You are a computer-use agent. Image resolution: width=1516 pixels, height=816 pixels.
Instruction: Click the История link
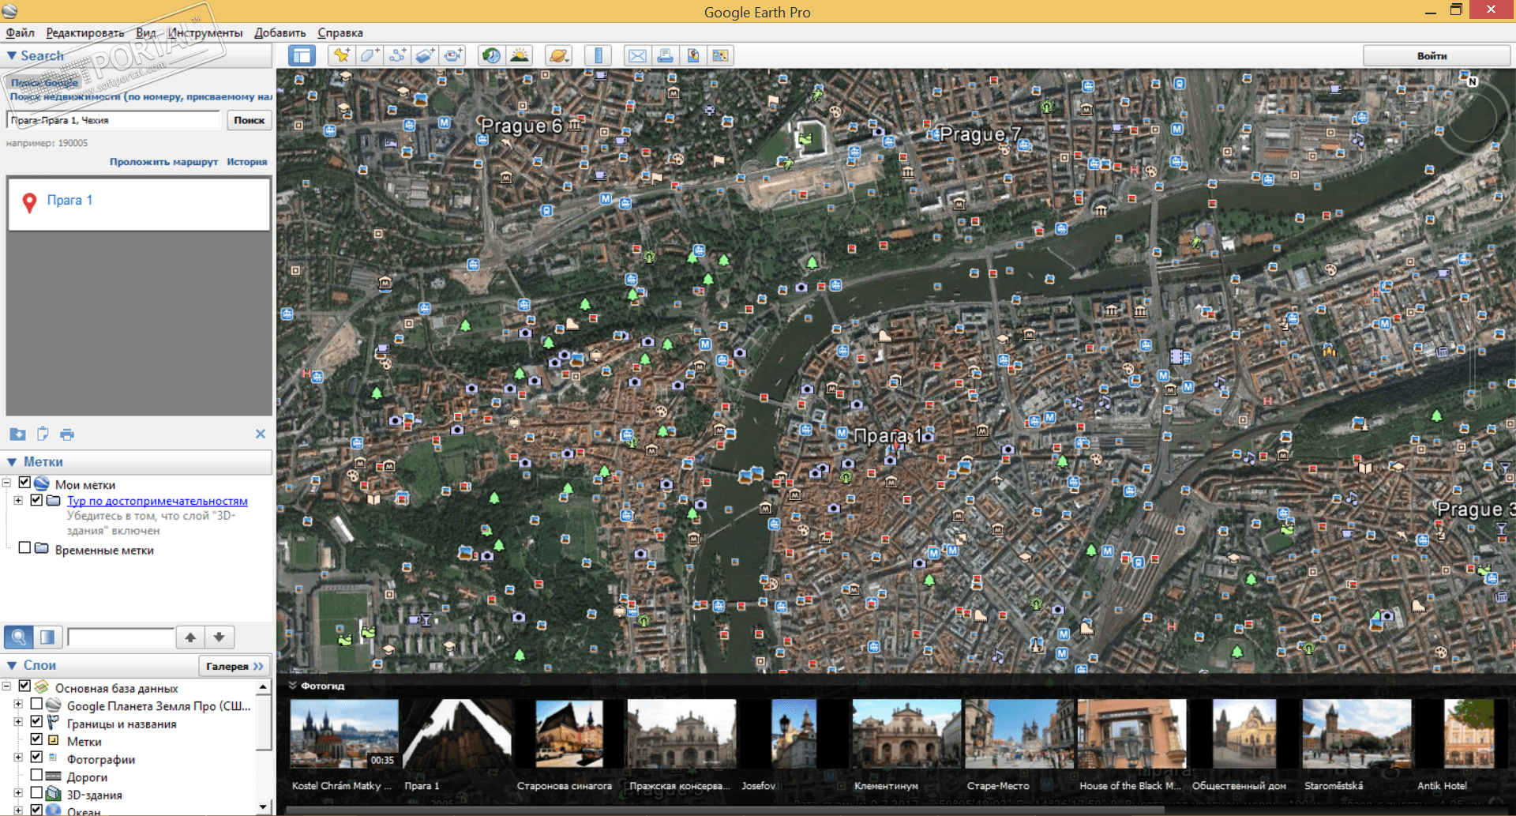(247, 162)
